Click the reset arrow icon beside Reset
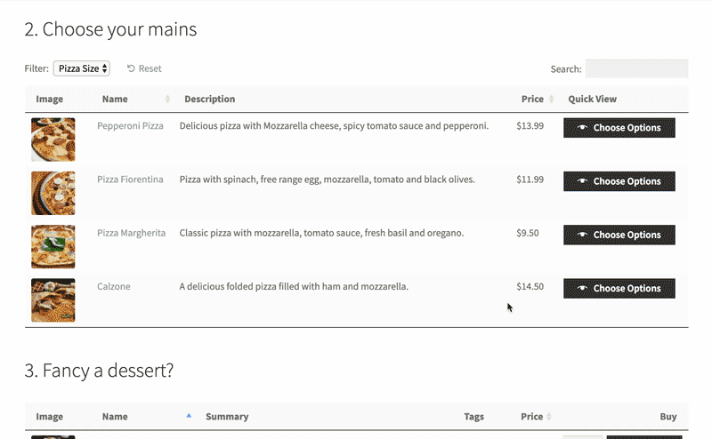 [131, 68]
